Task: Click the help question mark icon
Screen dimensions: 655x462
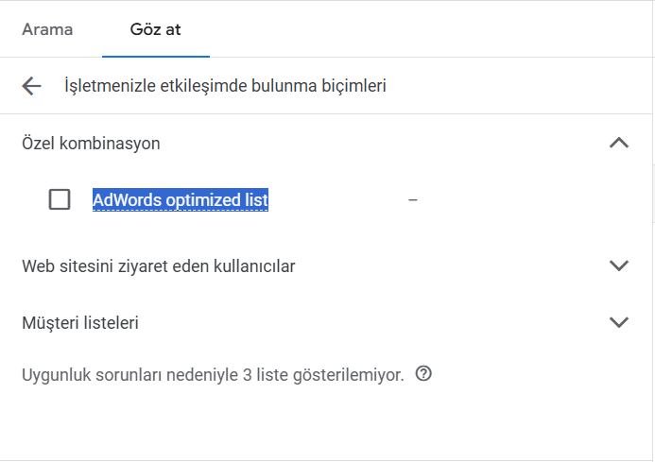Action: (x=423, y=374)
